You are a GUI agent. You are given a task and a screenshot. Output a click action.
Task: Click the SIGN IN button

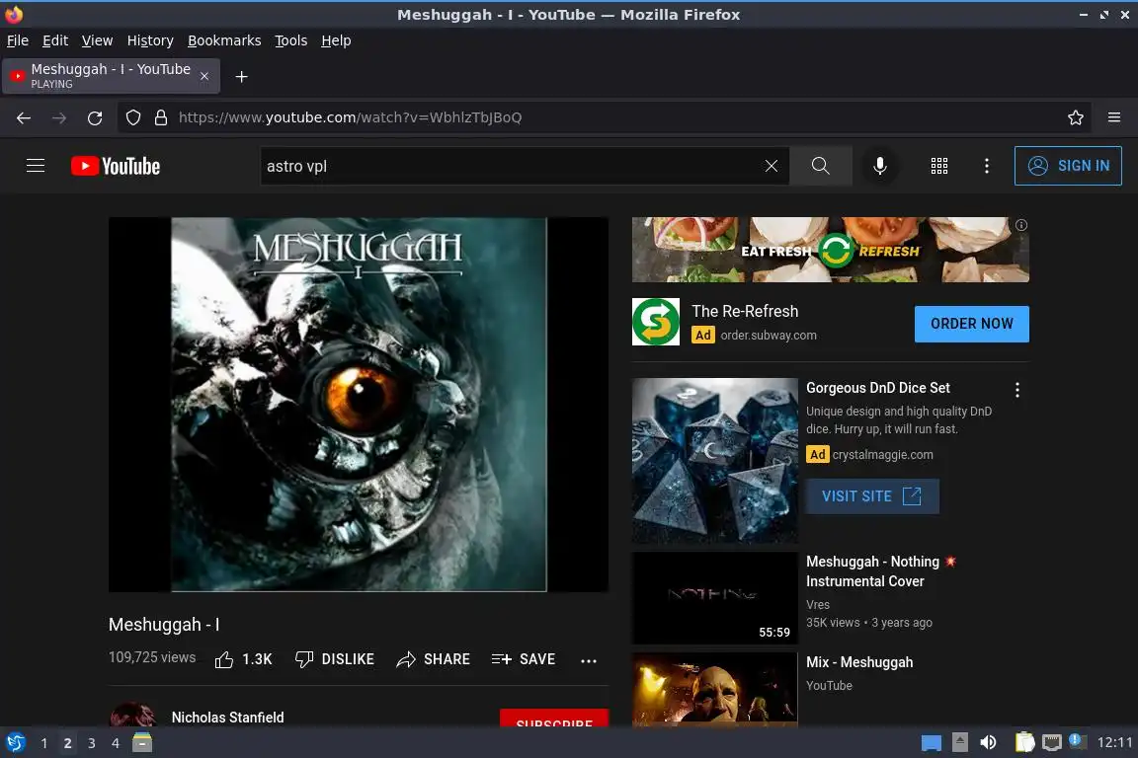[1068, 166]
